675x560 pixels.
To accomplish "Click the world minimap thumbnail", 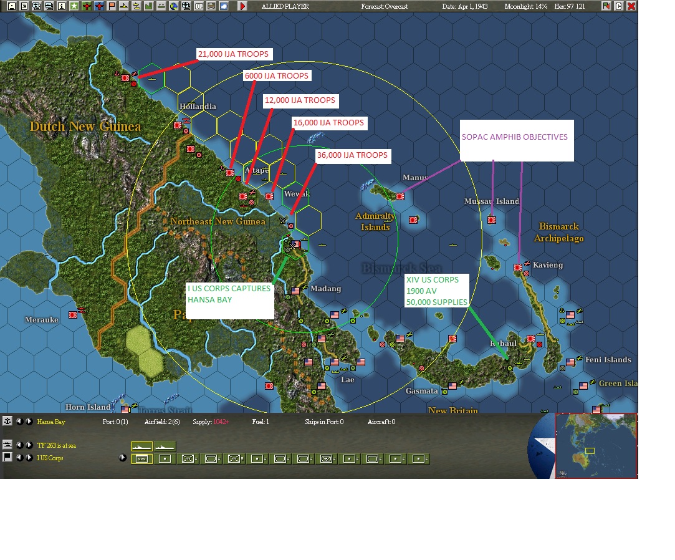I will point(596,446).
